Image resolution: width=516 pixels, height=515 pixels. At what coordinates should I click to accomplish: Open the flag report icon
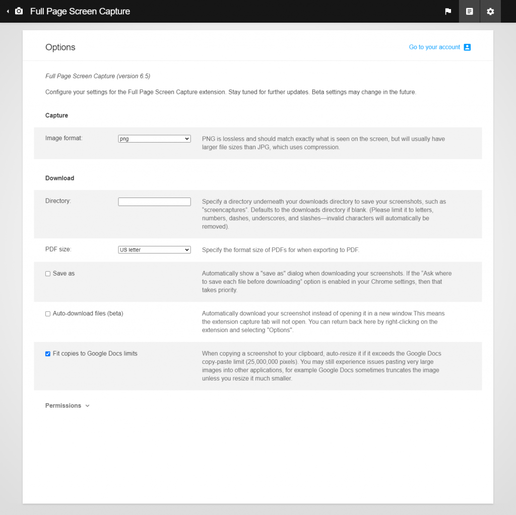pos(448,12)
